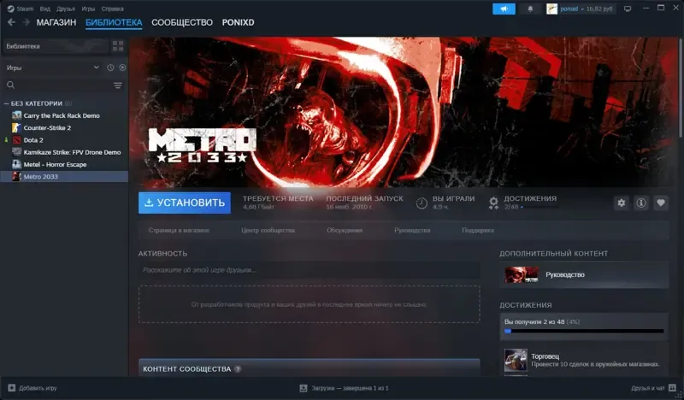This screenshot has width=684, height=400.
Task: Open Metro 2033 manage gear button
Action: [622, 203]
